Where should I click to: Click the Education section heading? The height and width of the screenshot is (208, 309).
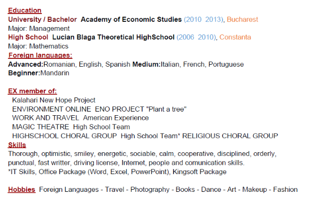pyautogui.click(x=25, y=10)
